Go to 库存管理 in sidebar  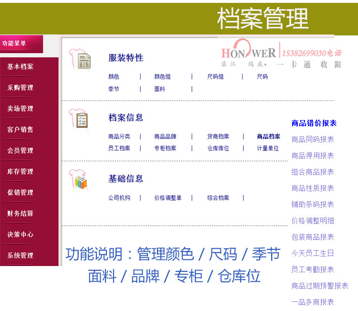21,171
